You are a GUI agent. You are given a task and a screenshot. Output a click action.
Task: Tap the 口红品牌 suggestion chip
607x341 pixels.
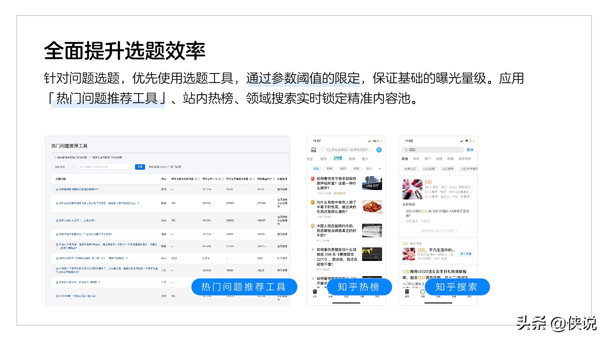click(429, 169)
